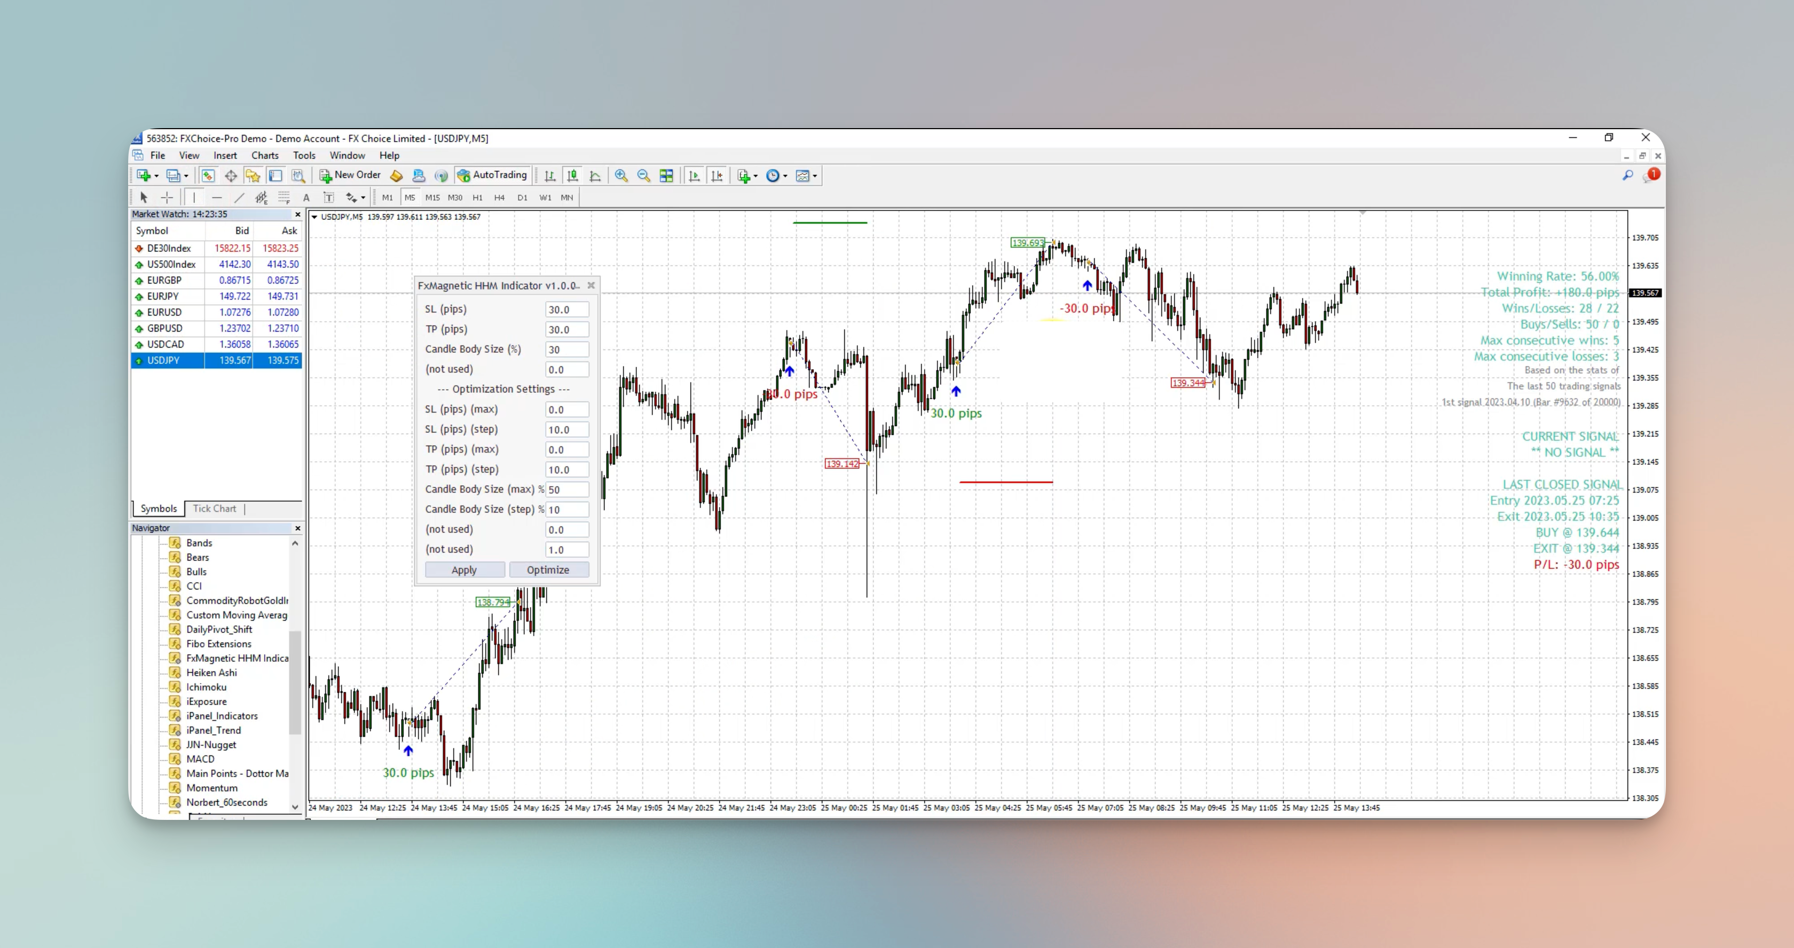Viewport: 1794px width, 948px height.
Task: Select the Crosshair cursor tool
Action: point(167,197)
